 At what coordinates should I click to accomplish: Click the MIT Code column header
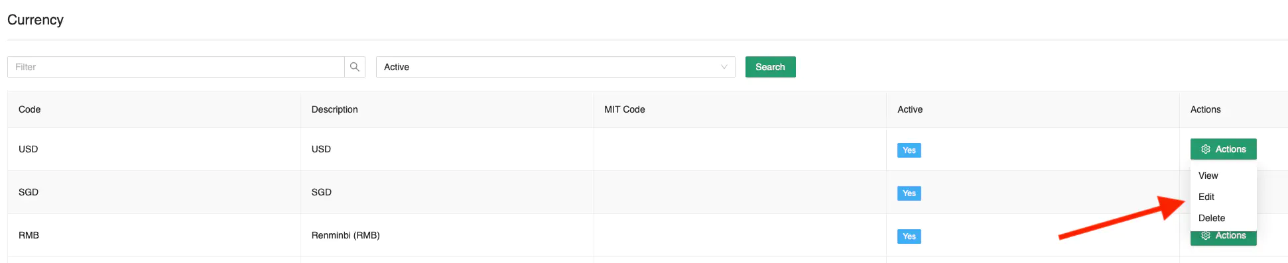tap(624, 109)
